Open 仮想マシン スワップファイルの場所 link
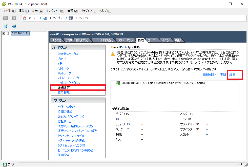This screenshot has width=248, height=167. tap(77, 131)
